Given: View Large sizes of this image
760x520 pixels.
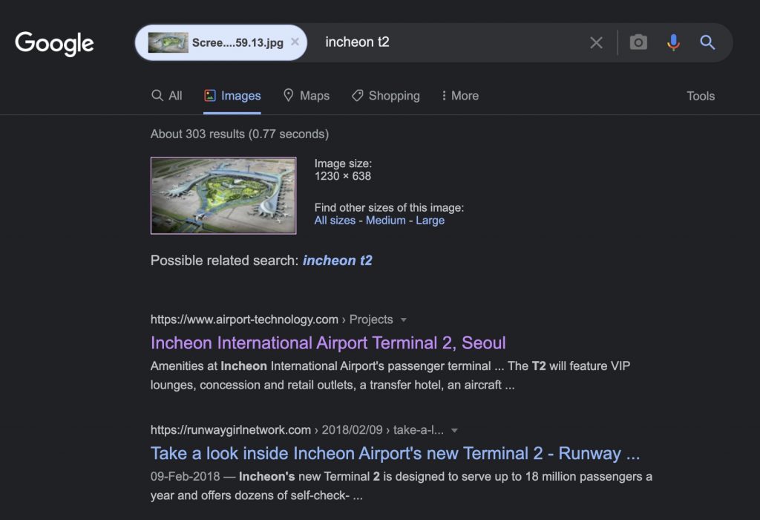Looking at the screenshot, I should click(x=430, y=220).
